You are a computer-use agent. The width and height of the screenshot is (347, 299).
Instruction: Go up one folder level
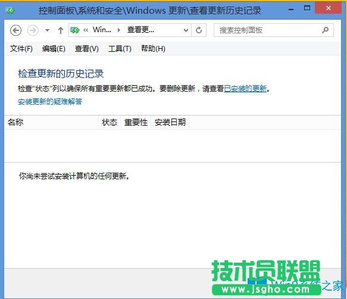click(61, 30)
